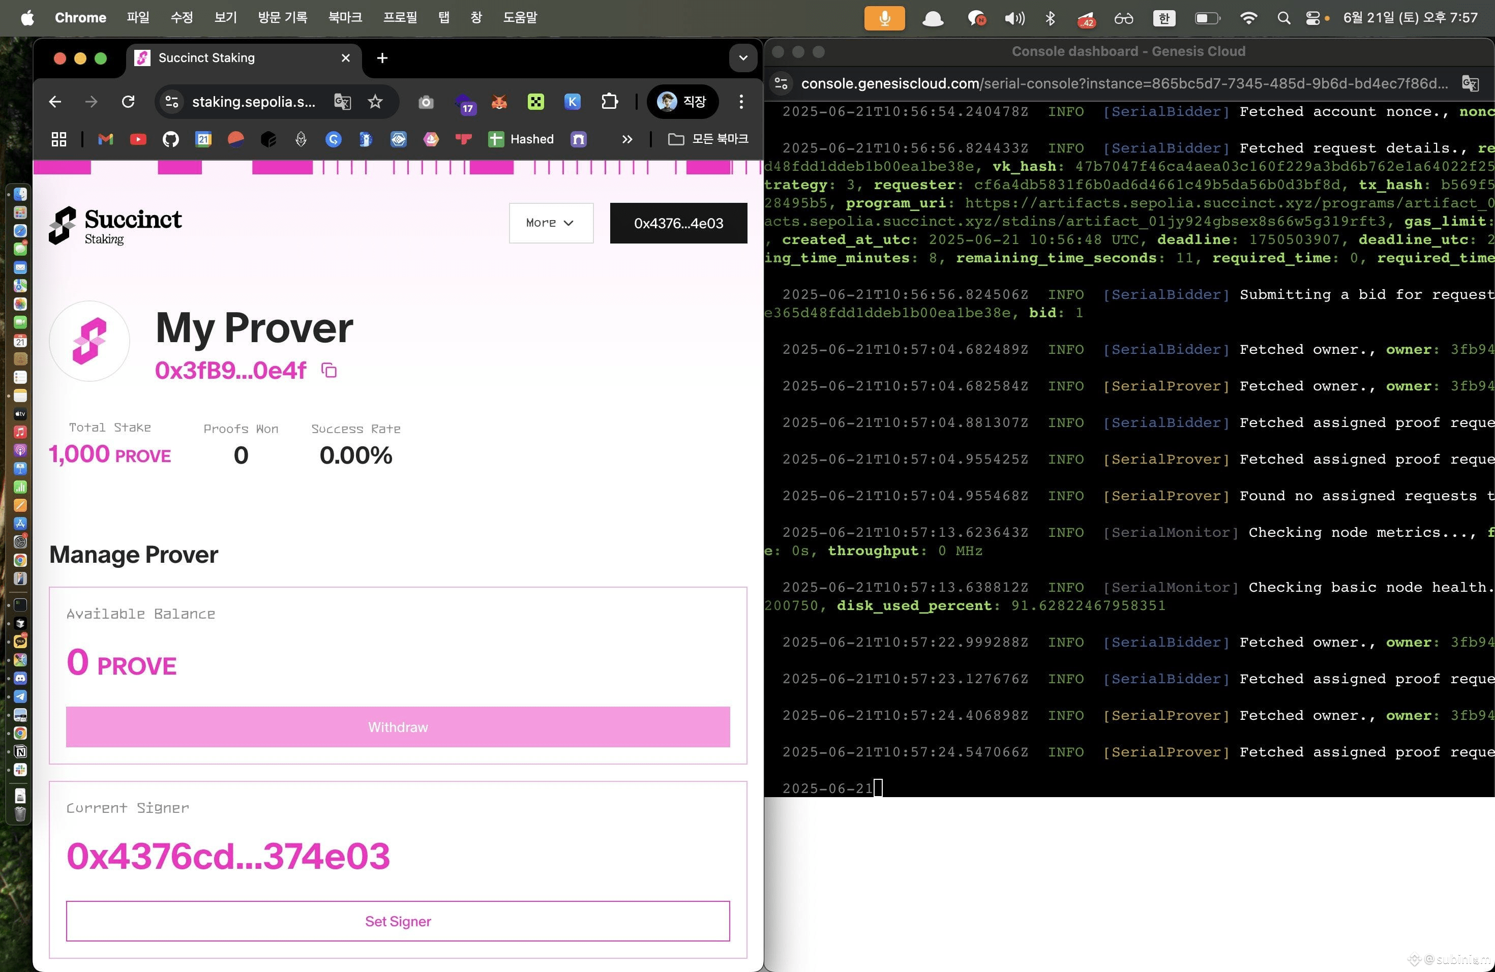Open the YouTube bookmark
1495x972 pixels.
138,139
